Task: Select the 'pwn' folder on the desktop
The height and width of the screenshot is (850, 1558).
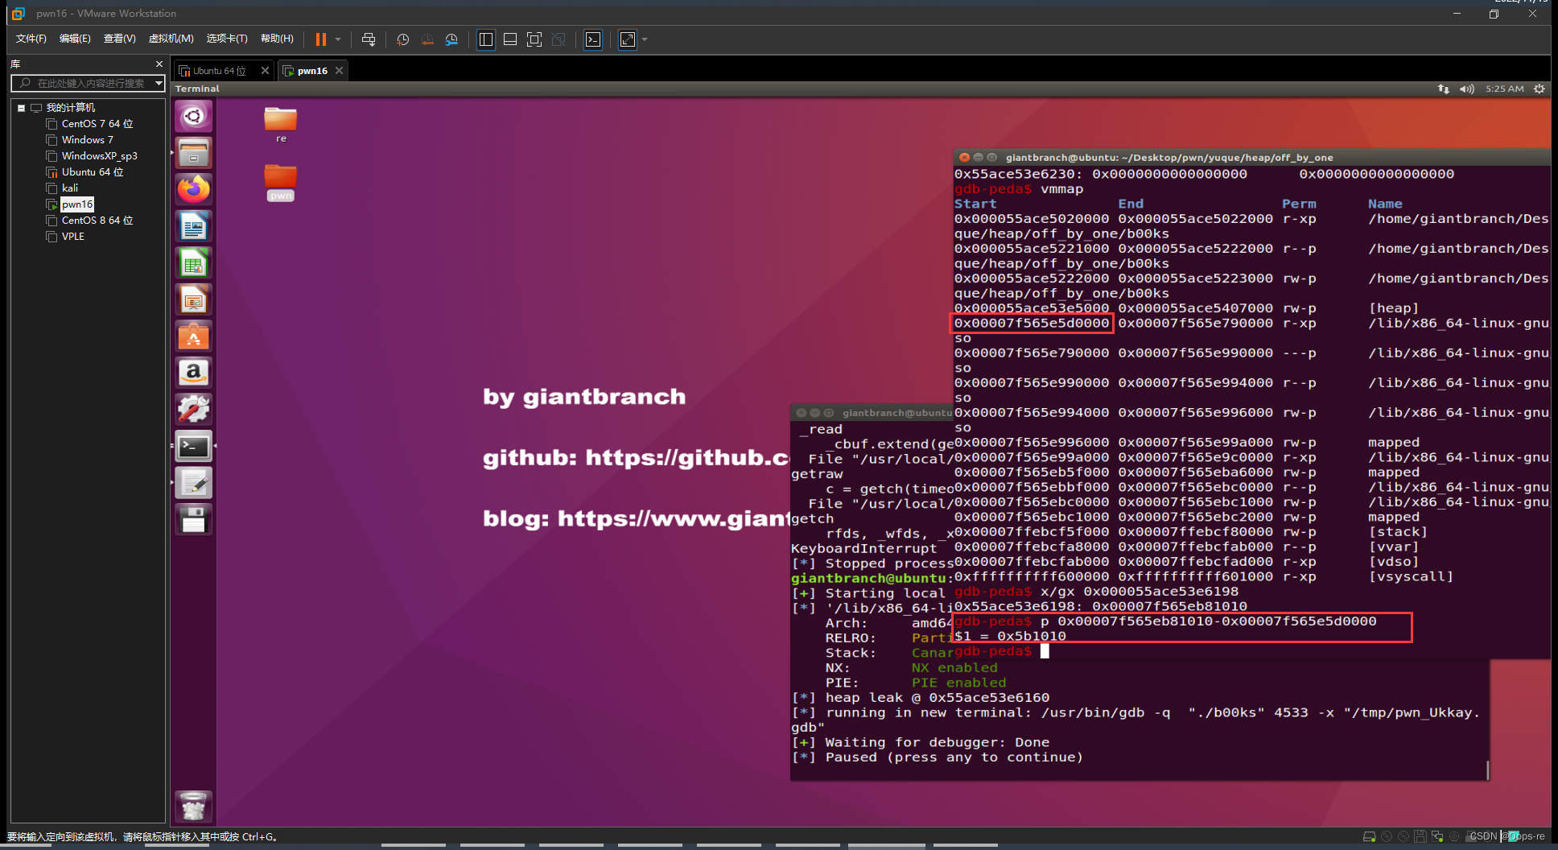Action: pos(281,183)
